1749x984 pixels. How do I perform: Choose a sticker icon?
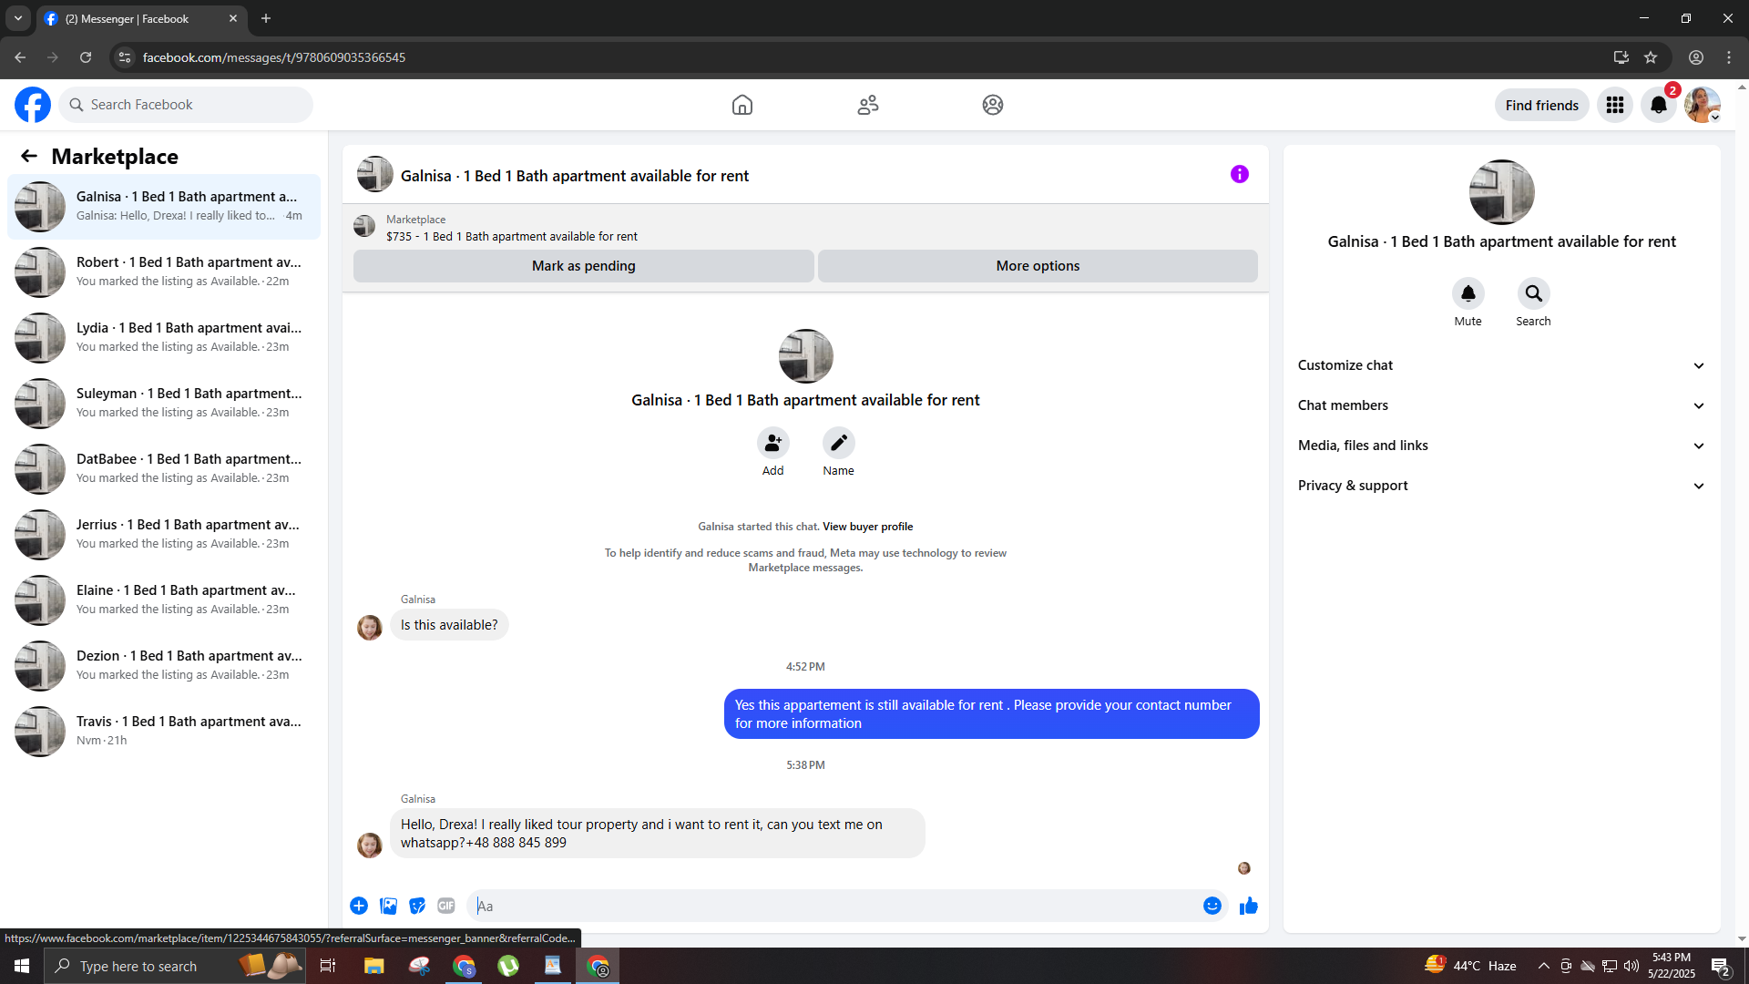(417, 906)
